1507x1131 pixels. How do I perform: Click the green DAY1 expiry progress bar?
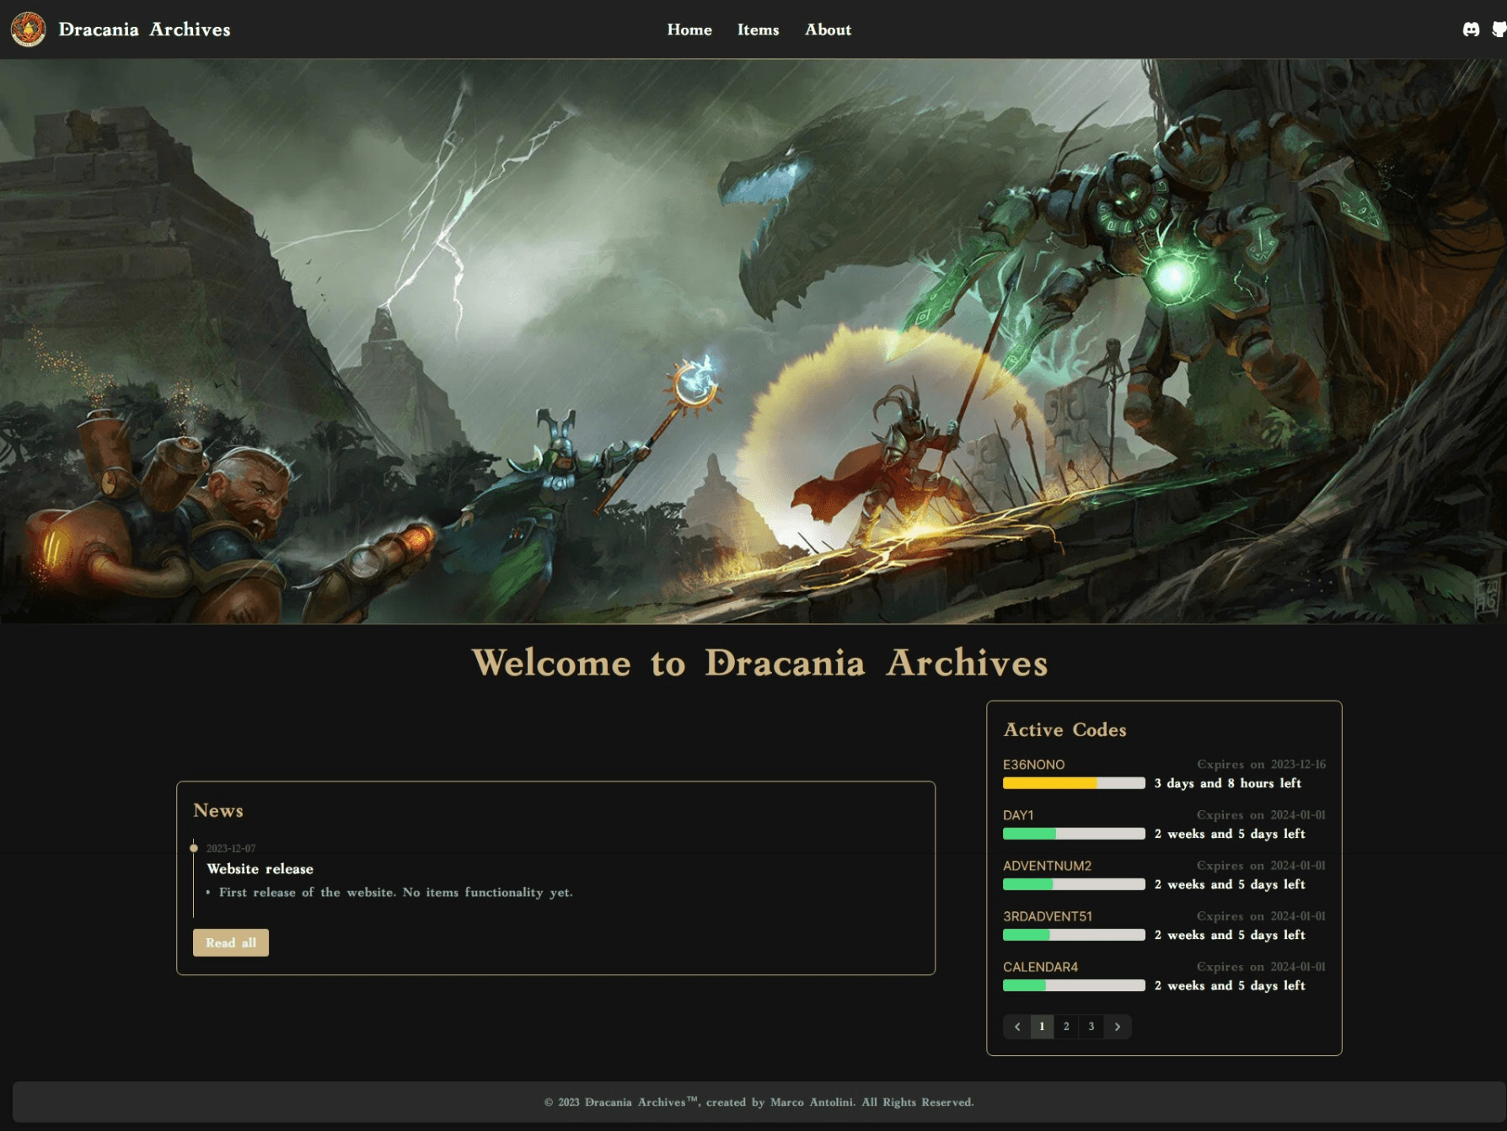coord(1073,834)
